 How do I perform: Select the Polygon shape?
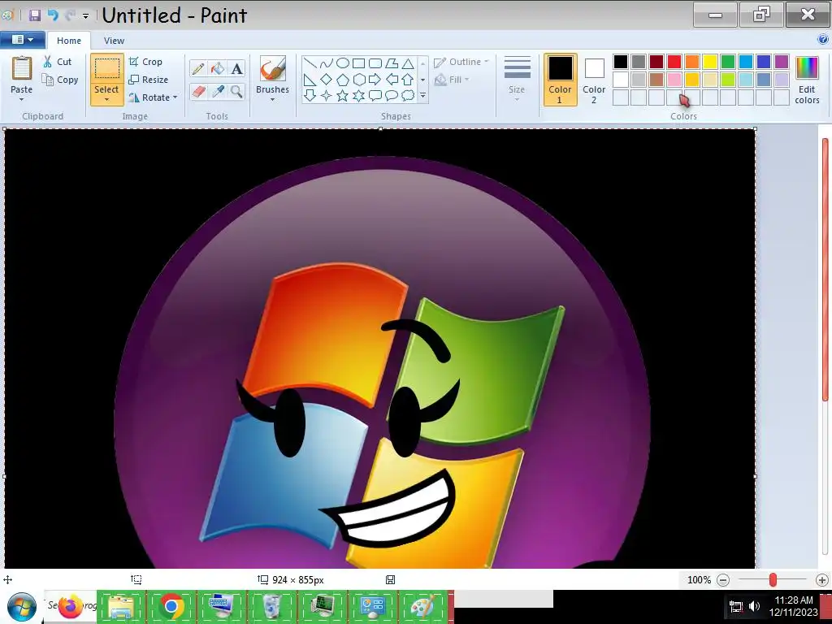[x=392, y=63]
